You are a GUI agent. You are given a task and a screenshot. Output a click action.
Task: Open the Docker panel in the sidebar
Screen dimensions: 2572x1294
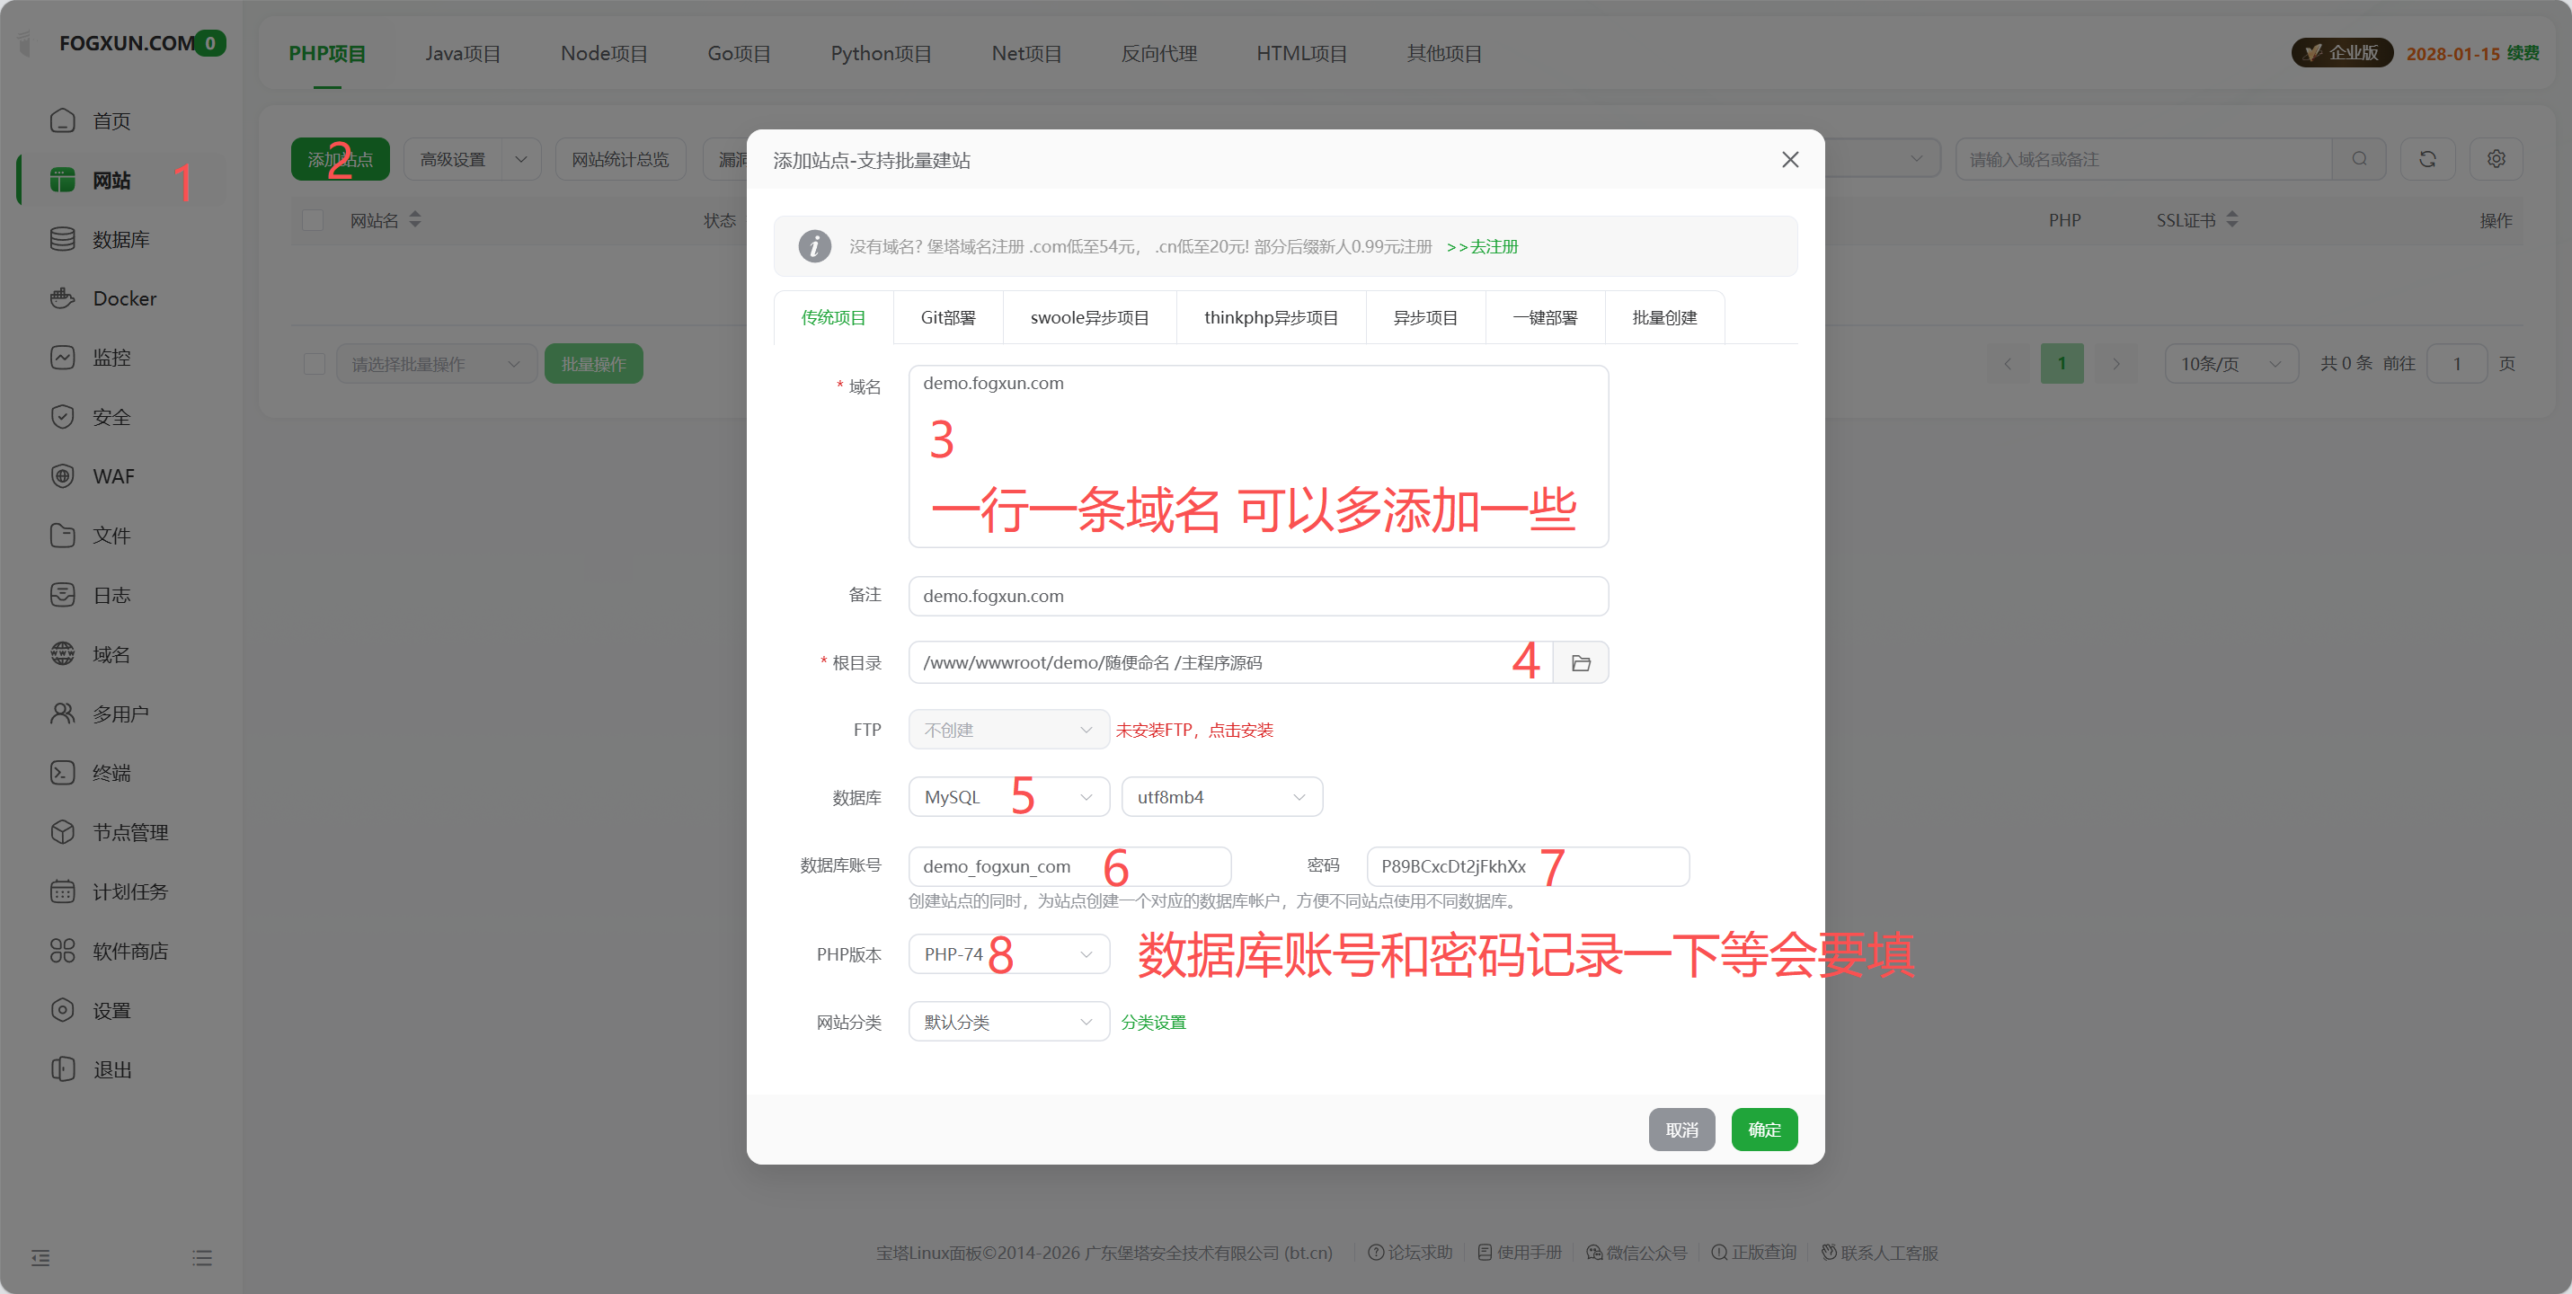[x=125, y=297]
